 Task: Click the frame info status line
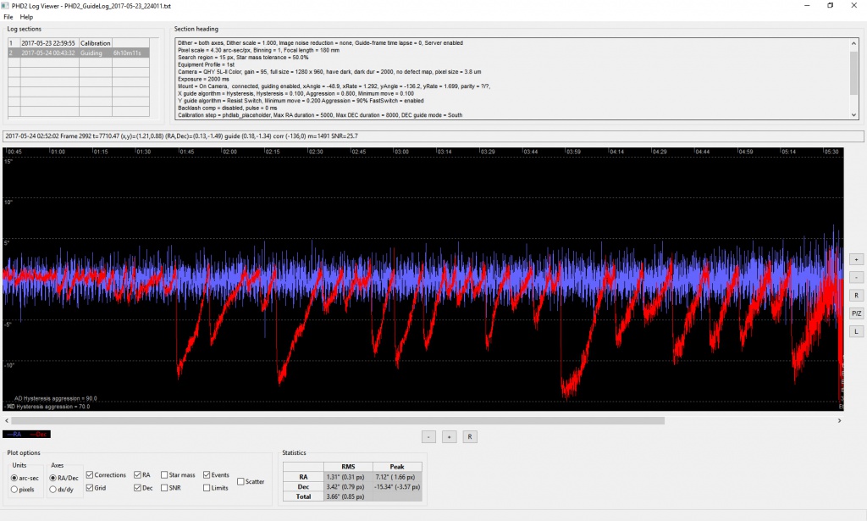click(x=433, y=136)
